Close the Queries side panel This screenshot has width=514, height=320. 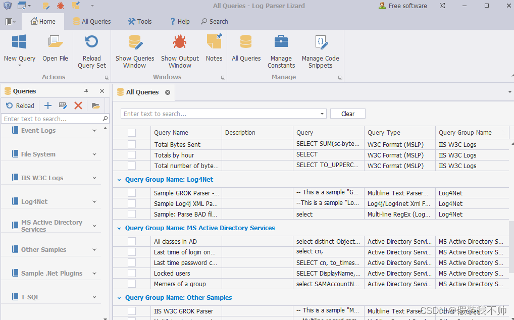pyautogui.click(x=102, y=91)
